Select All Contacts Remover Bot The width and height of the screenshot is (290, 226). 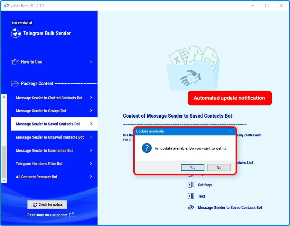54,177
